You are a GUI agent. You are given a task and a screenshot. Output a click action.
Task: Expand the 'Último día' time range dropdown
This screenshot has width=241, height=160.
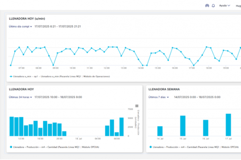pos(20,27)
